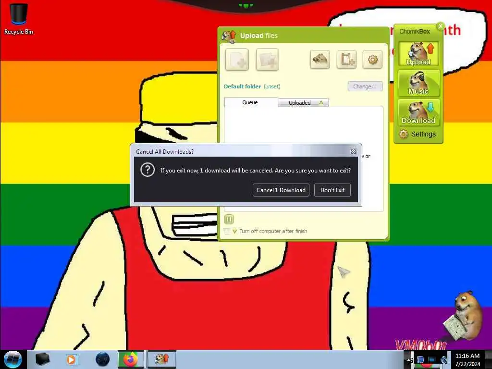492x369 pixels.
Task: Click the (unset) folder value text
Action: (x=272, y=86)
